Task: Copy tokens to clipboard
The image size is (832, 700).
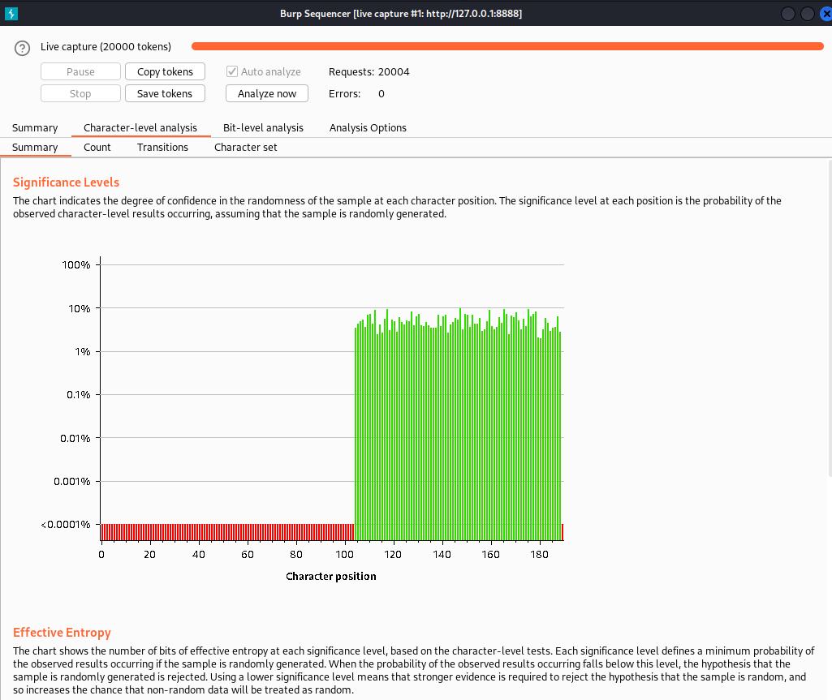Action: pos(165,71)
